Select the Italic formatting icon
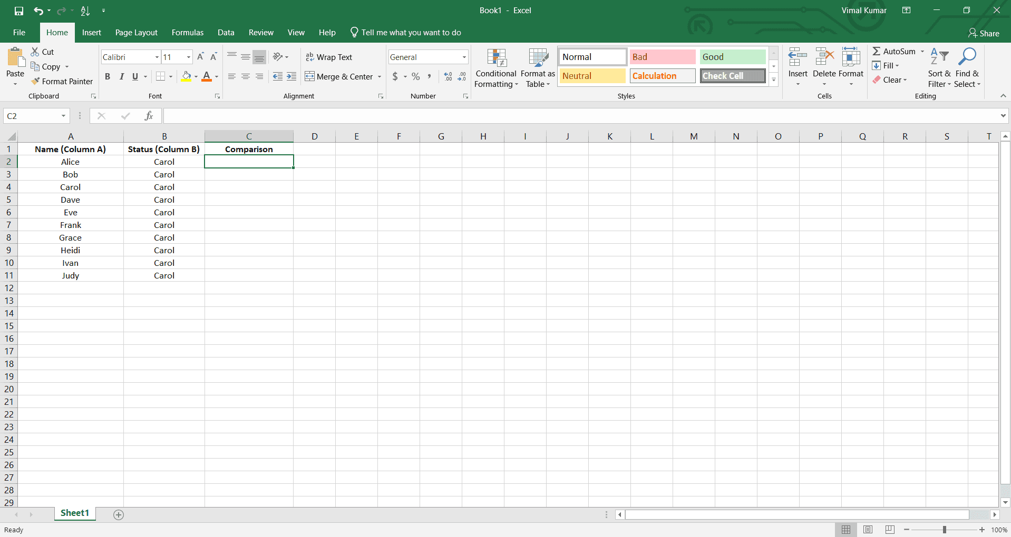Screen dimensions: 1011x537 pyautogui.click(x=121, y=76)
